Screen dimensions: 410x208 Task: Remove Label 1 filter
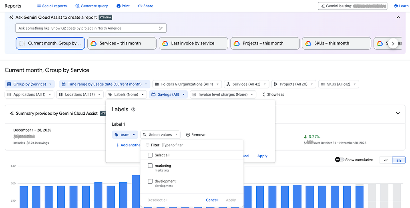(195, 135)
